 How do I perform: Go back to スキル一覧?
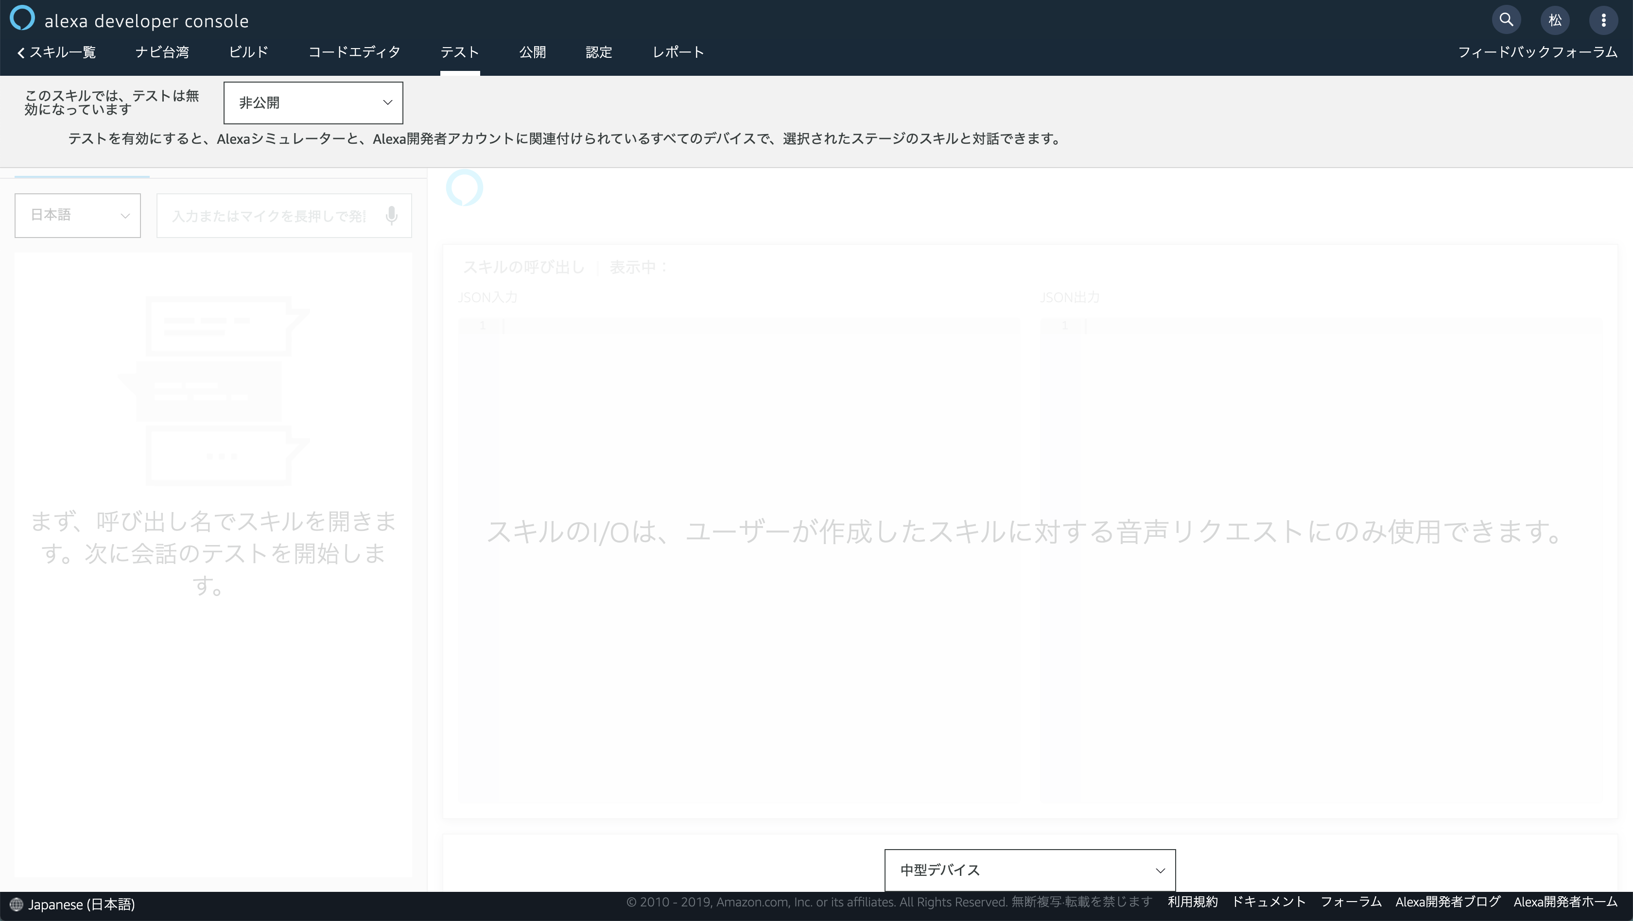pos(56,52)
